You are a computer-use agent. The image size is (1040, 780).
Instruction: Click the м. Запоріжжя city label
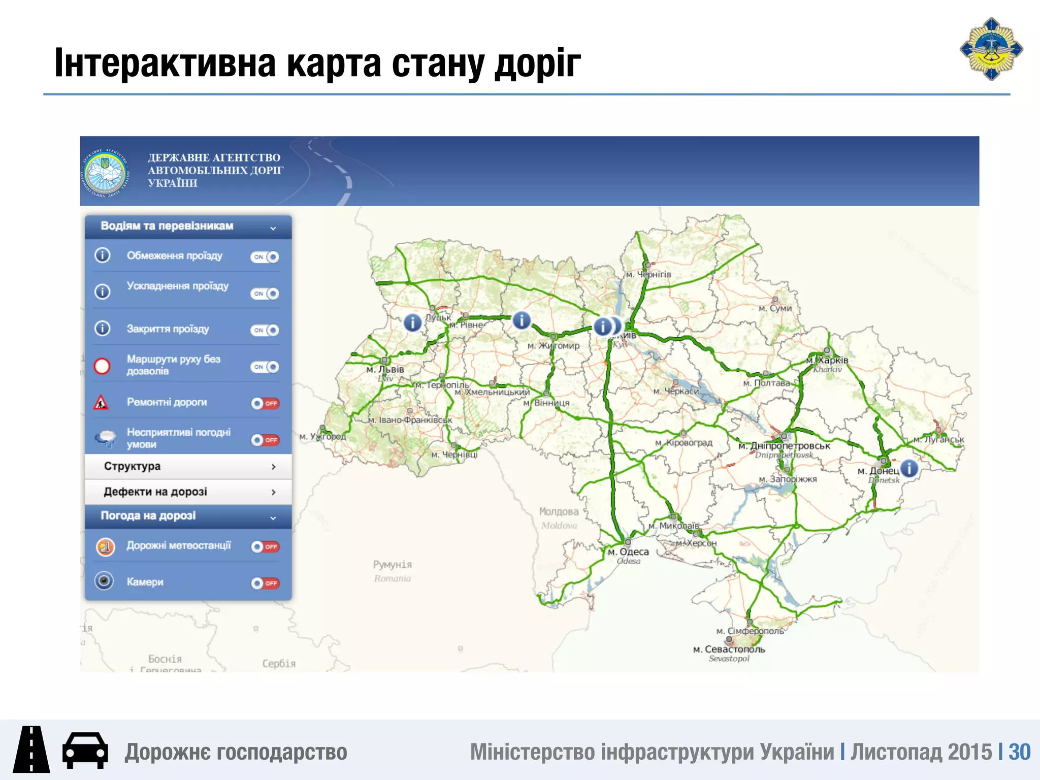coord(788,479)
